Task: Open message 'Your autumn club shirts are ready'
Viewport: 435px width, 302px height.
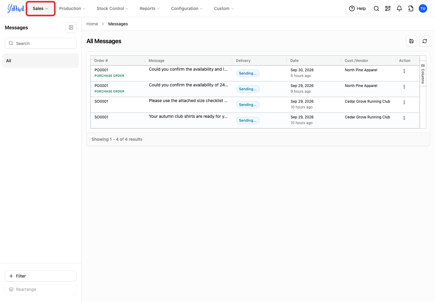Action: tap(188, 116)
